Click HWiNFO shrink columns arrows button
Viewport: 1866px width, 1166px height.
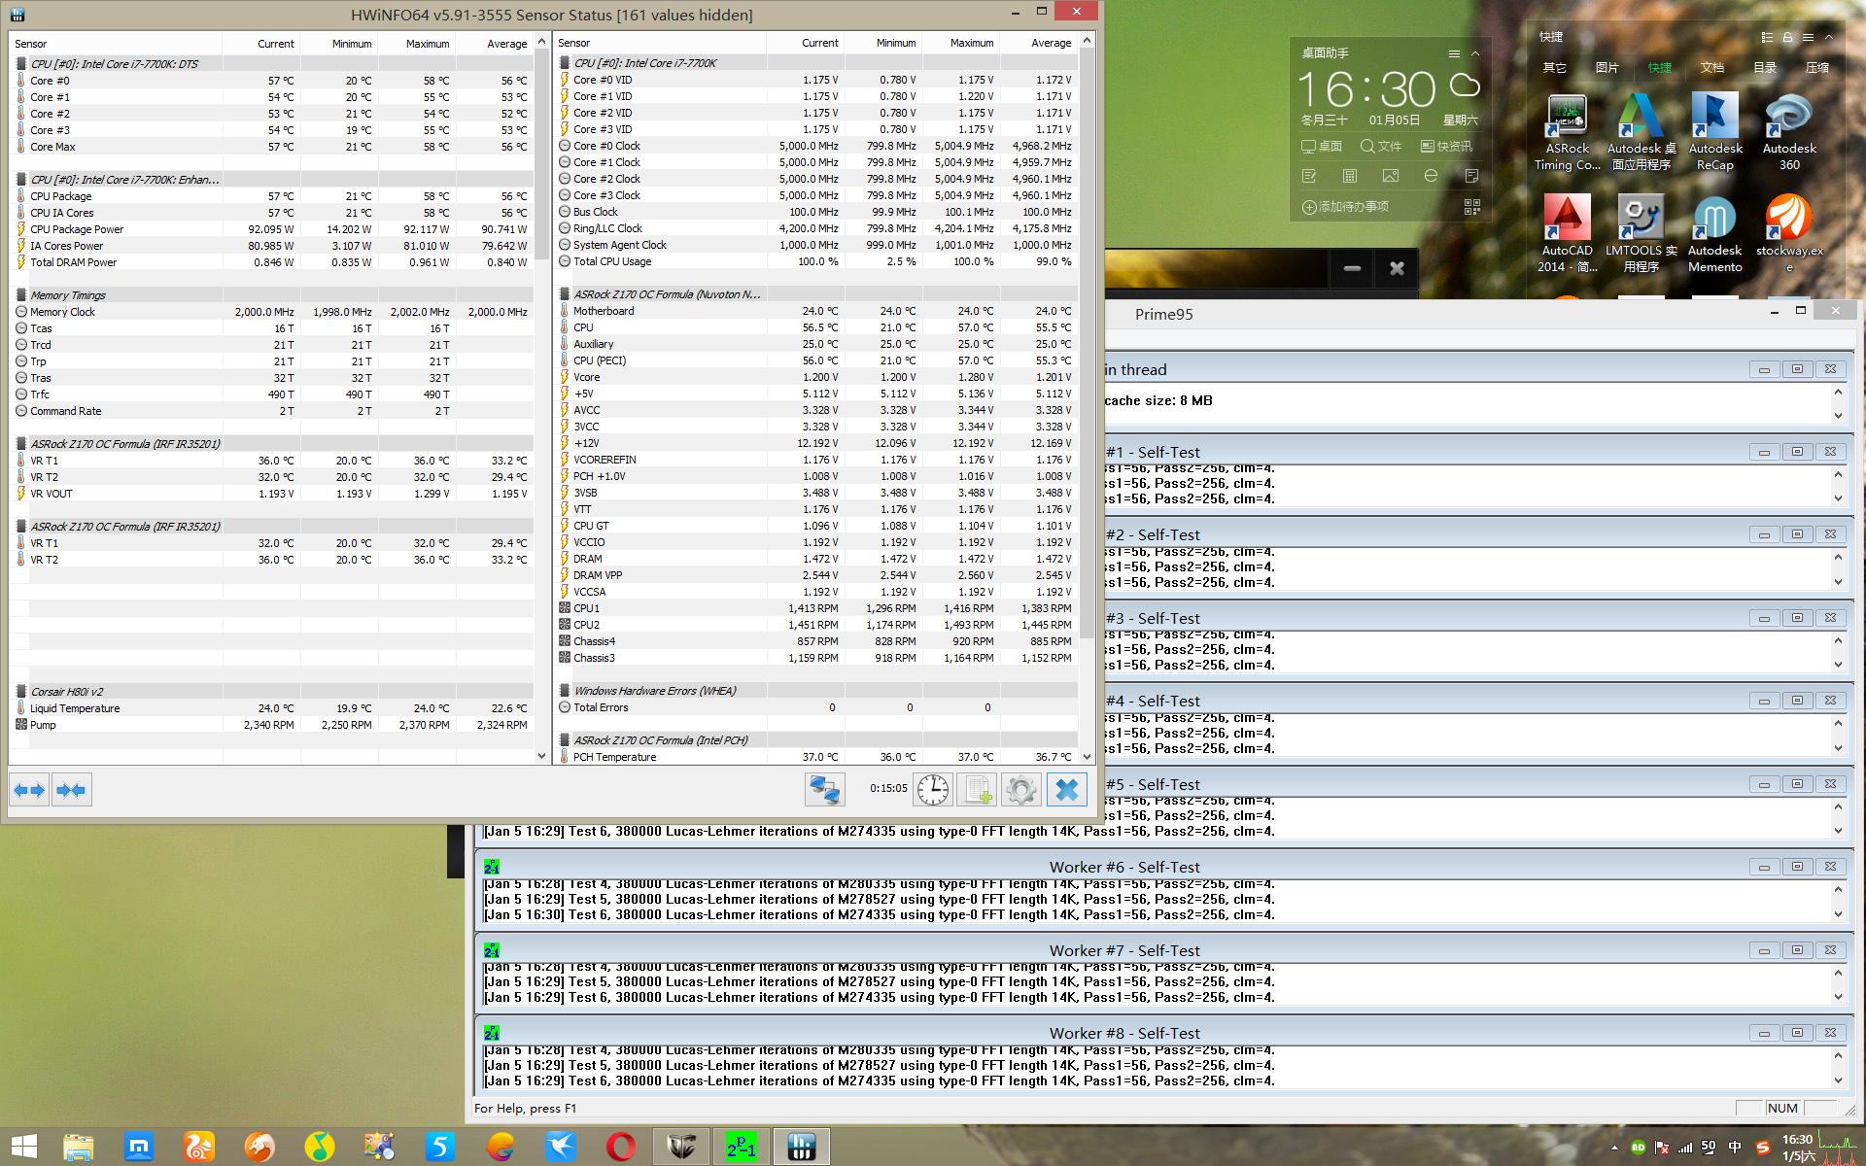(x=72, y=790)
